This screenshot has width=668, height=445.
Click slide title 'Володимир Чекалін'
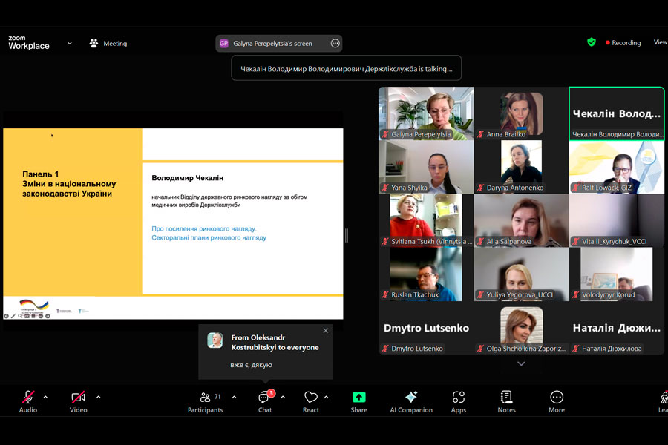tap(188, 177)
